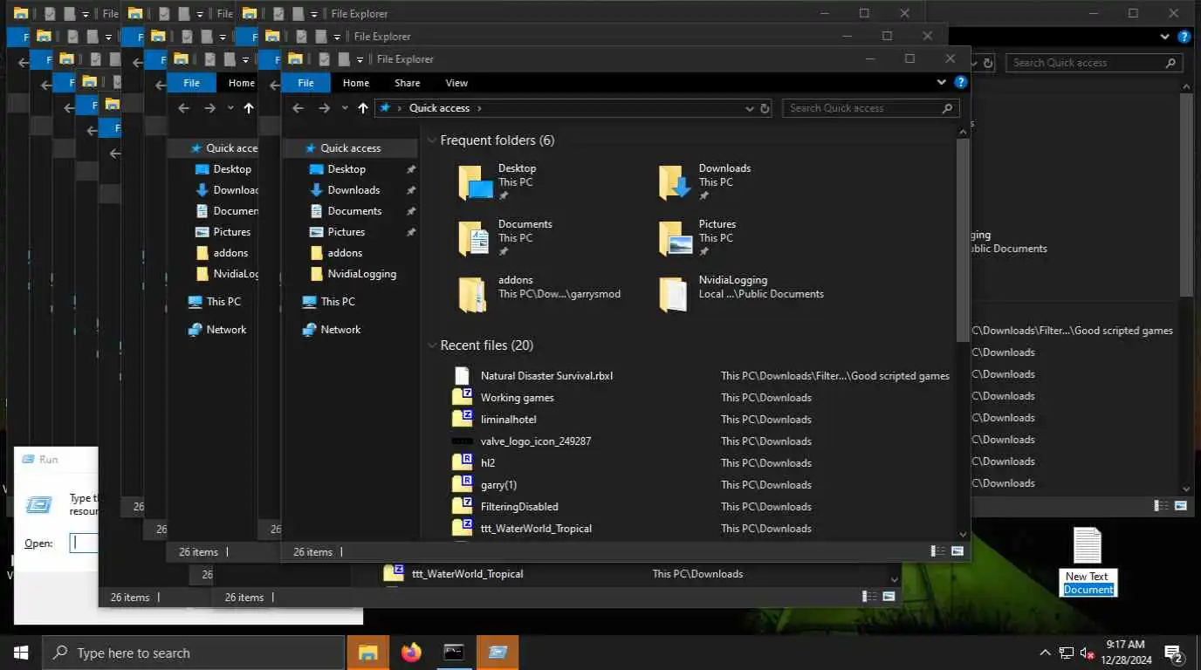
Task: Open the Customize Quick Access Toolbar dropdown in the frontmost title bar
Action: (361, 59)
